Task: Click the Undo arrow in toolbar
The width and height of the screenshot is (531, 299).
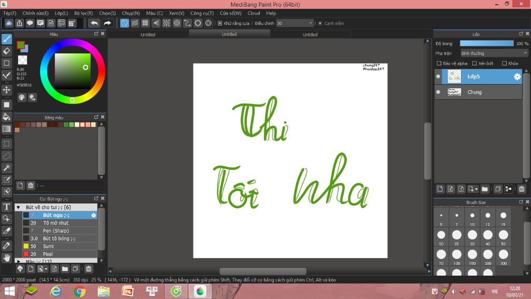Action: (94, 23)
